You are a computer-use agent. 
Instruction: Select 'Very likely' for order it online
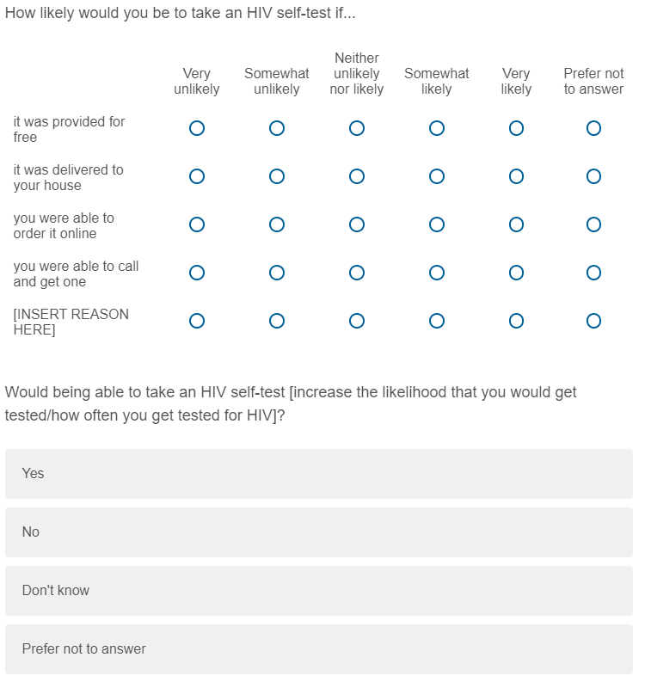[x=516, y=224]
